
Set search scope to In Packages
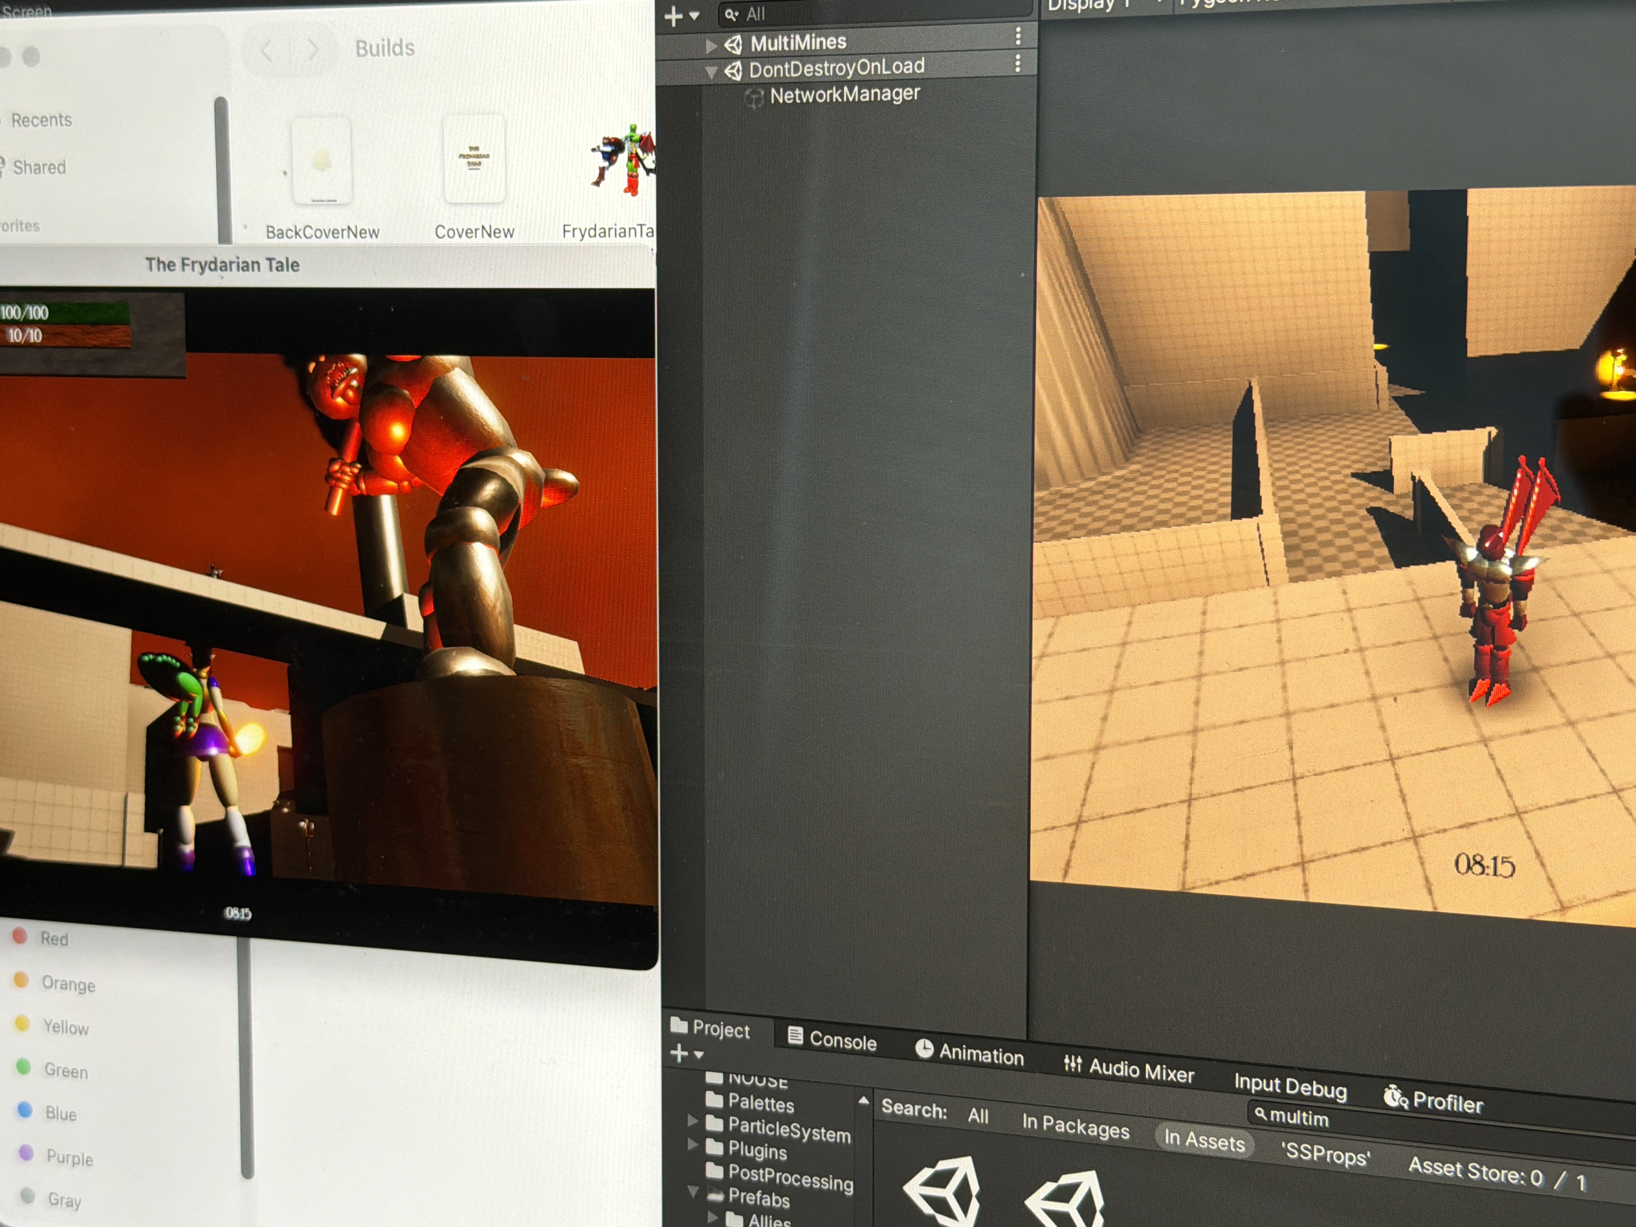[1075, 1126]
